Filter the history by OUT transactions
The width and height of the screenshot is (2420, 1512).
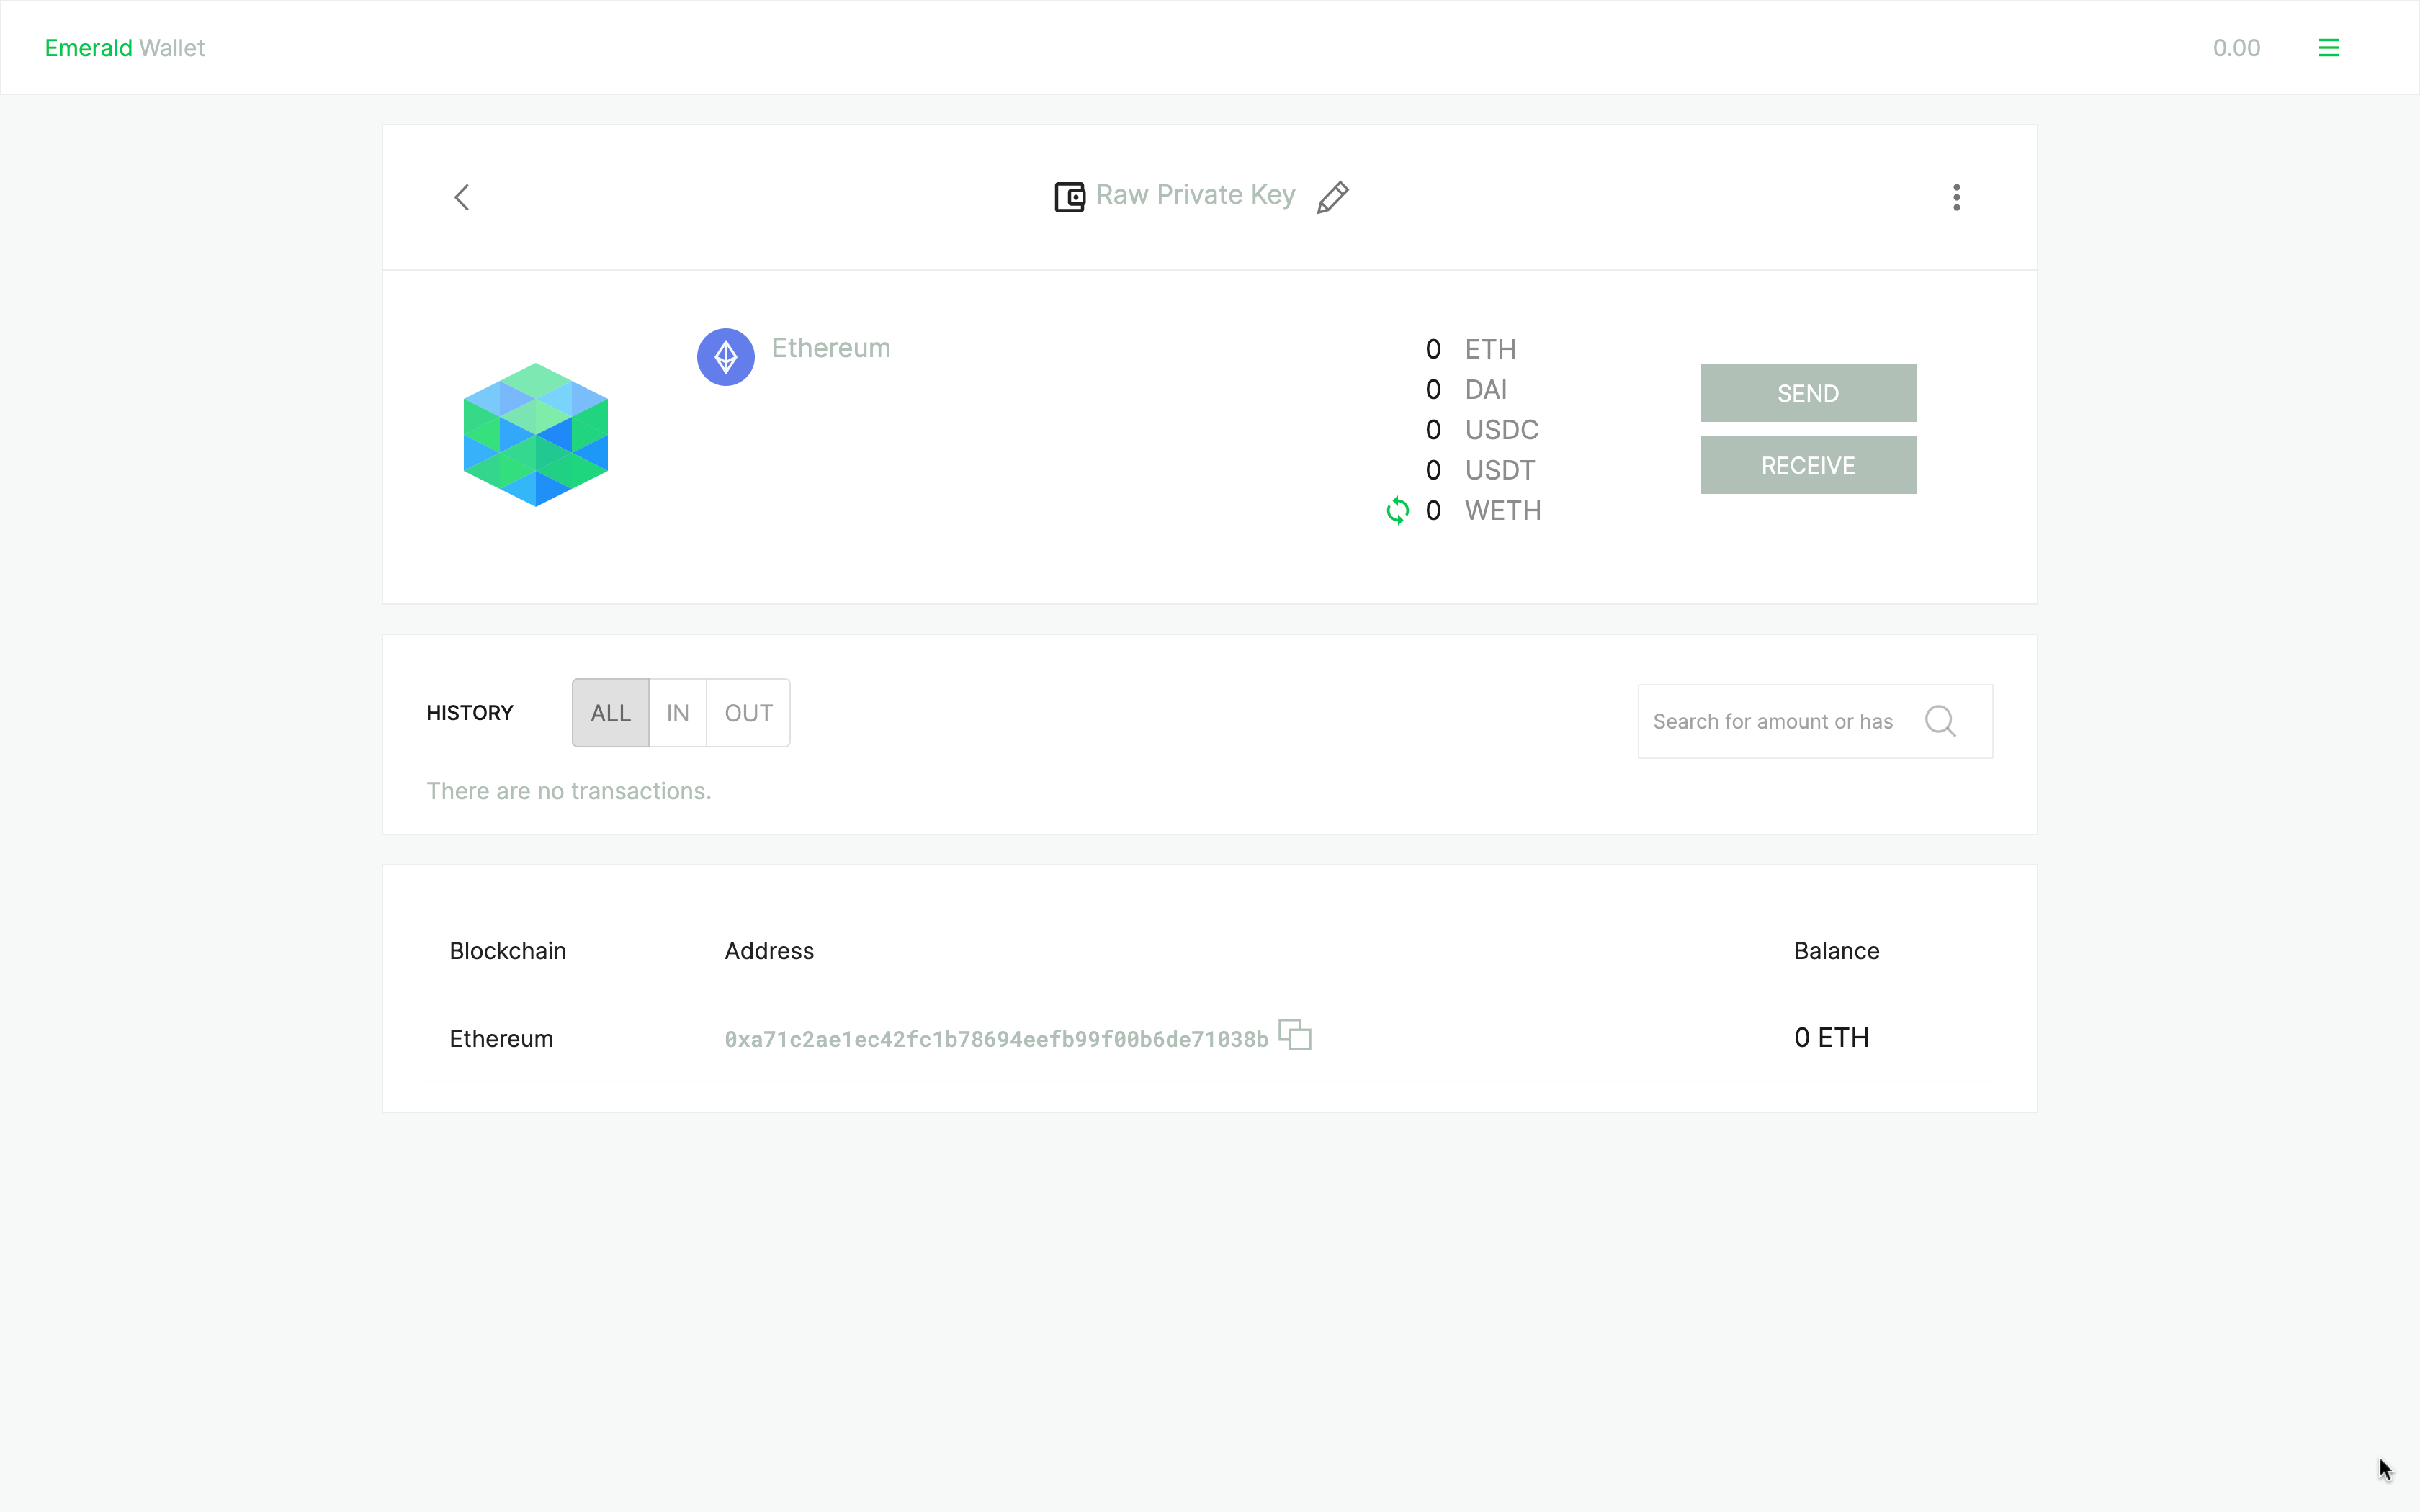point(748,713)
